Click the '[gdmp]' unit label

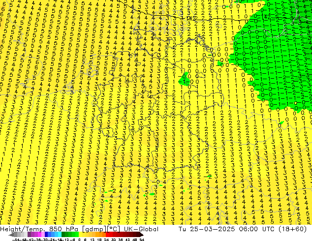click(94, 229)
